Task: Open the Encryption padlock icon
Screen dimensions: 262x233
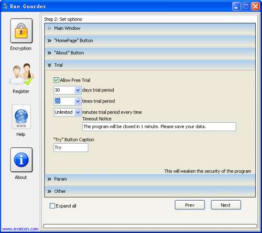Action: coord(21,31)
